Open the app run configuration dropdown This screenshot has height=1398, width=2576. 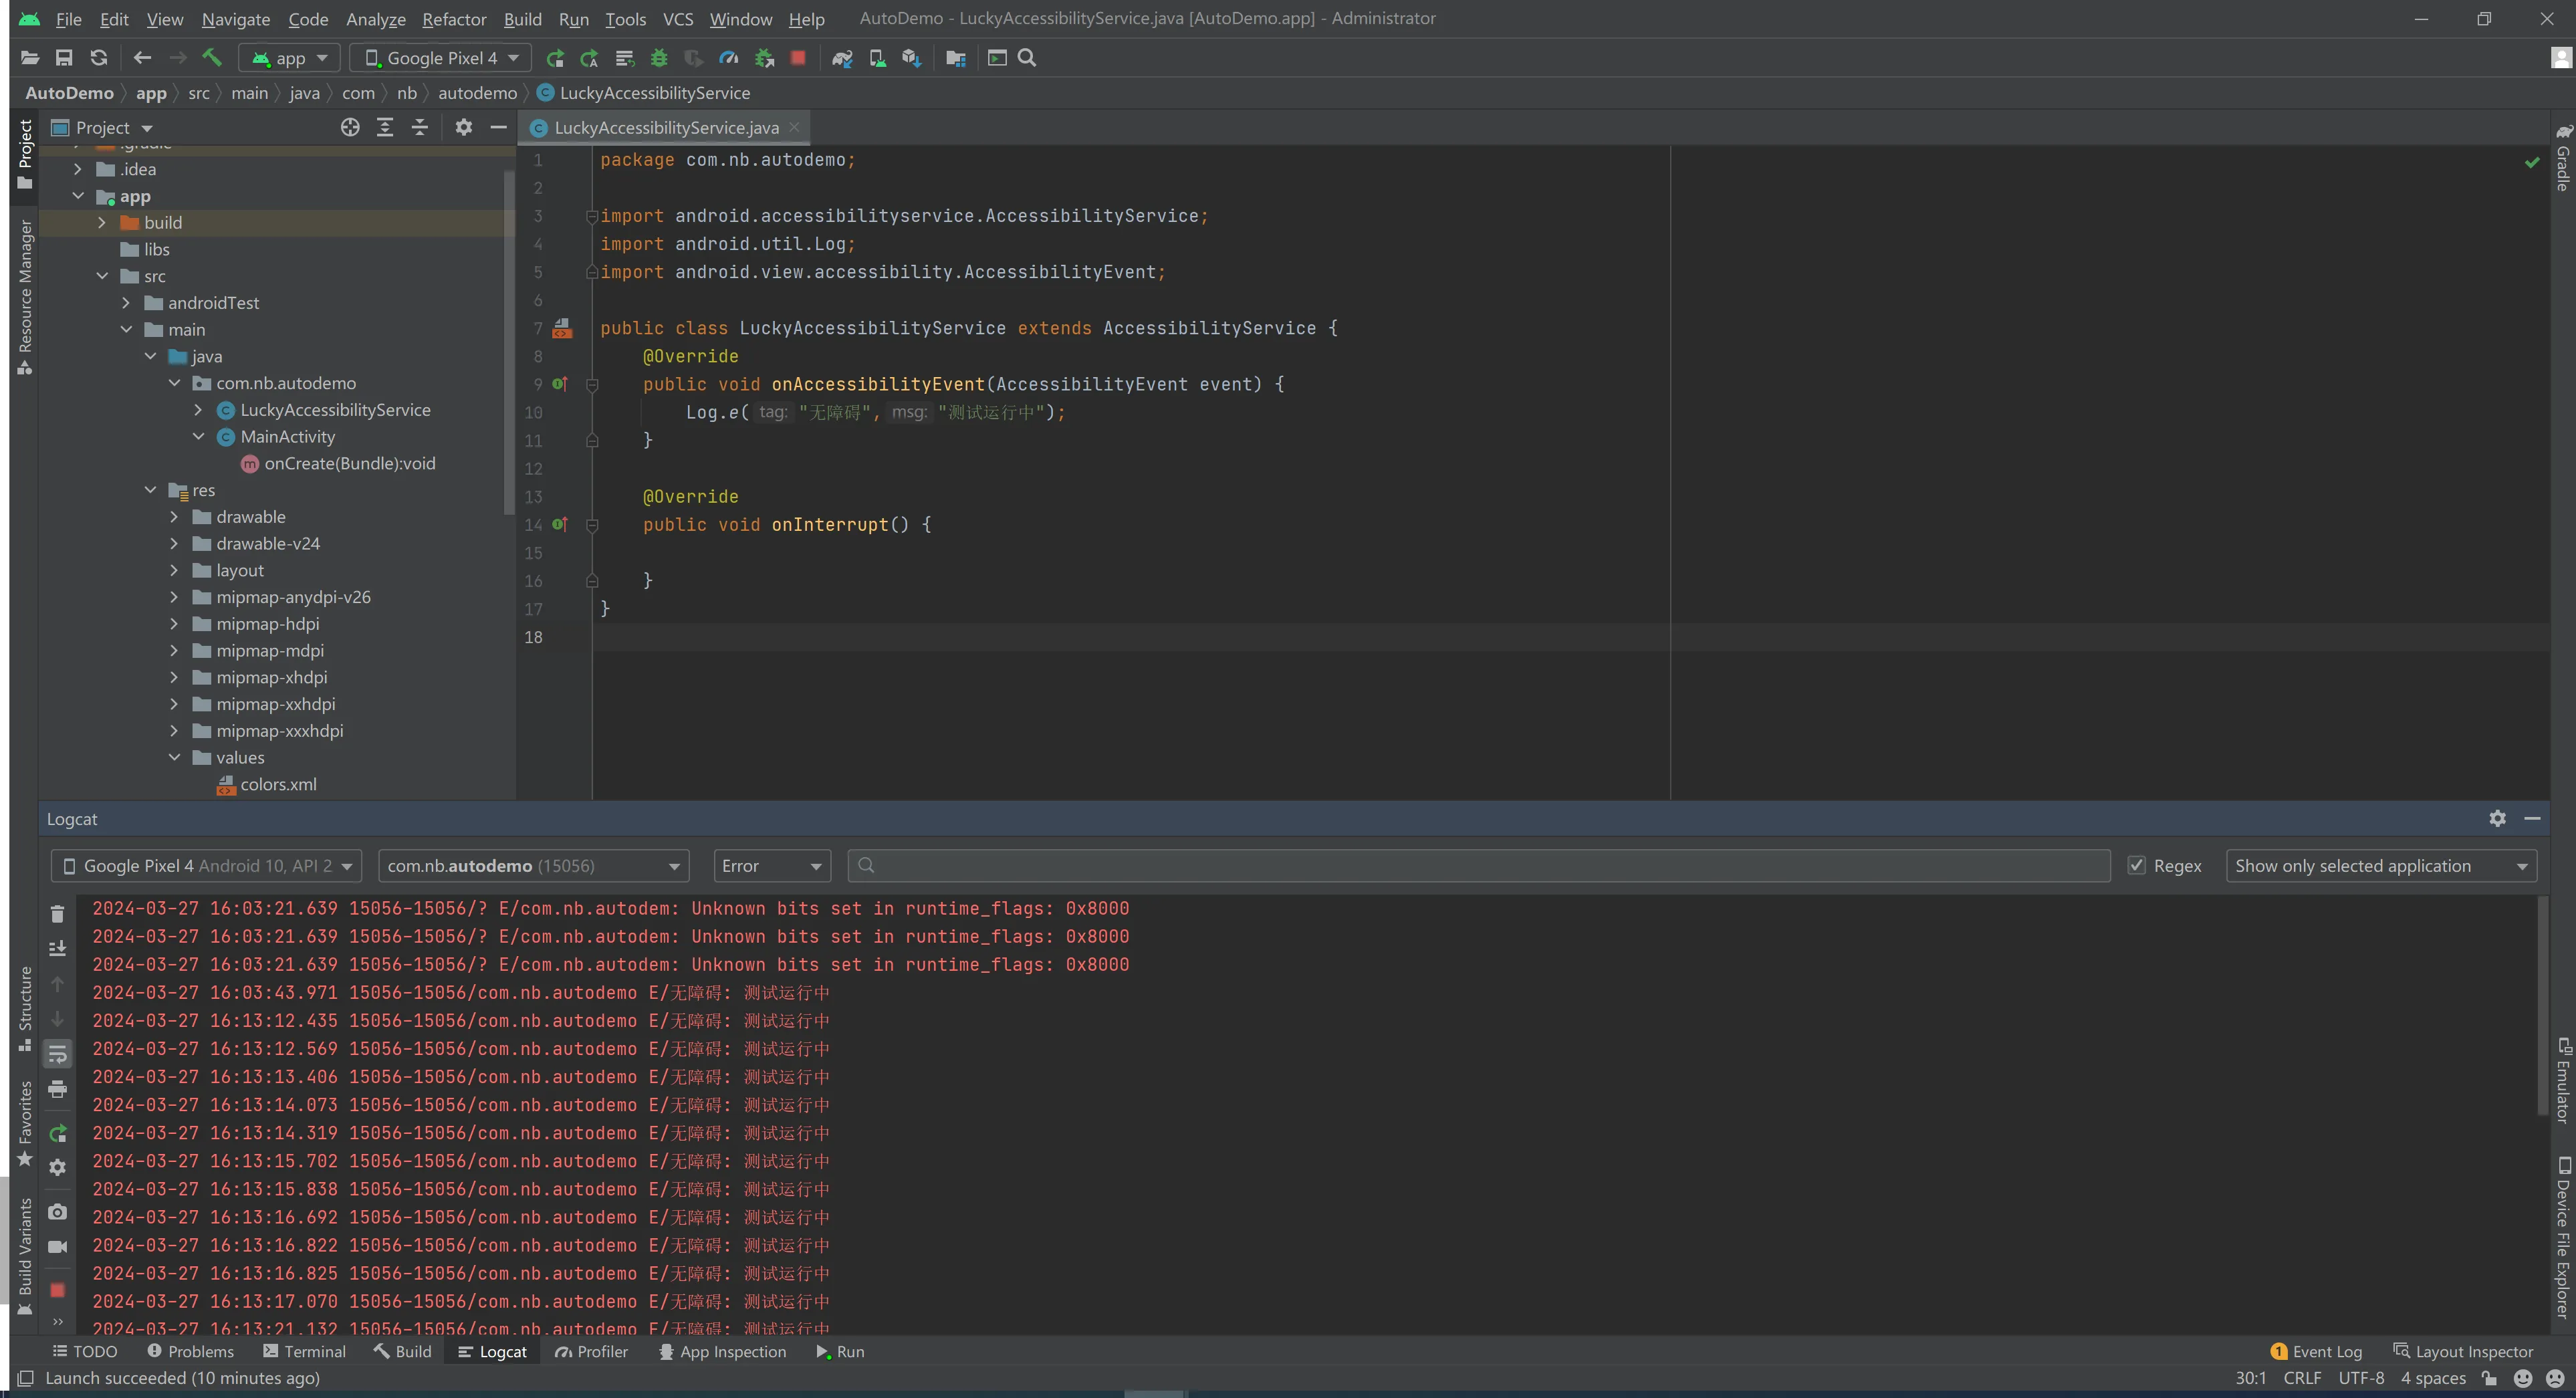click(290, 58)
